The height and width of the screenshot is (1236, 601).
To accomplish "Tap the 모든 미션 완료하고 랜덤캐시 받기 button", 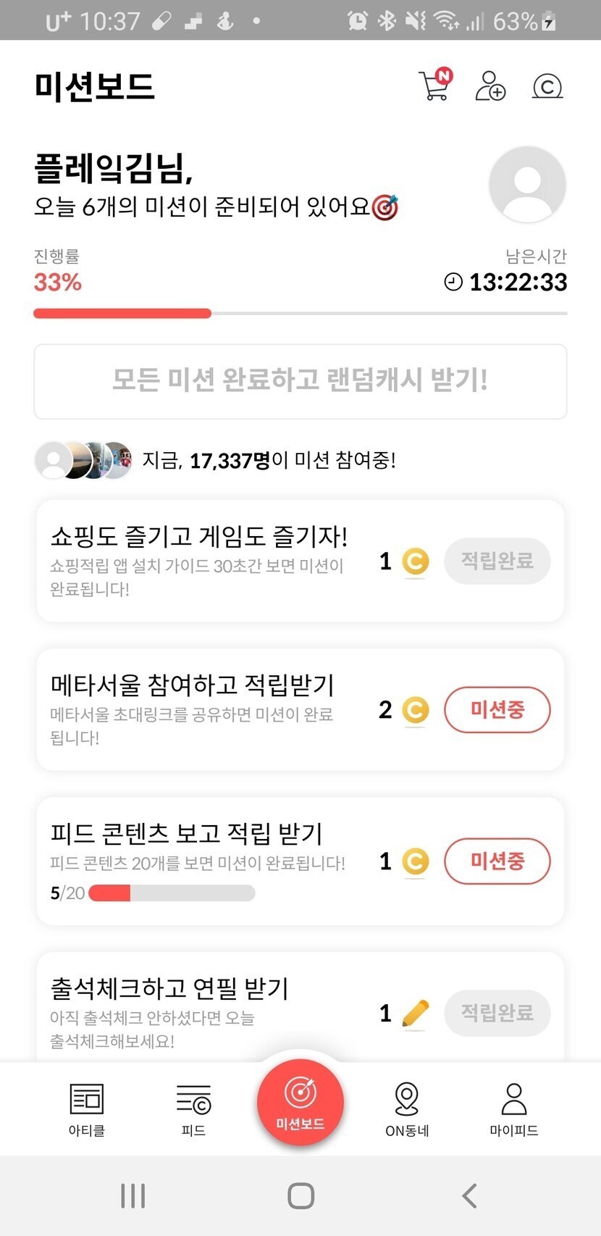I will pyautogui.click(x=300, y=381).
